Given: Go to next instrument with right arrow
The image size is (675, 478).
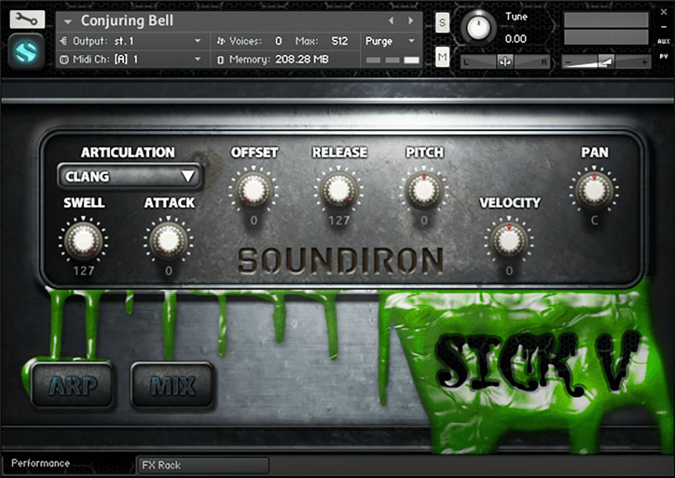Looking at the screenshot, I should (x=411, y=20).
